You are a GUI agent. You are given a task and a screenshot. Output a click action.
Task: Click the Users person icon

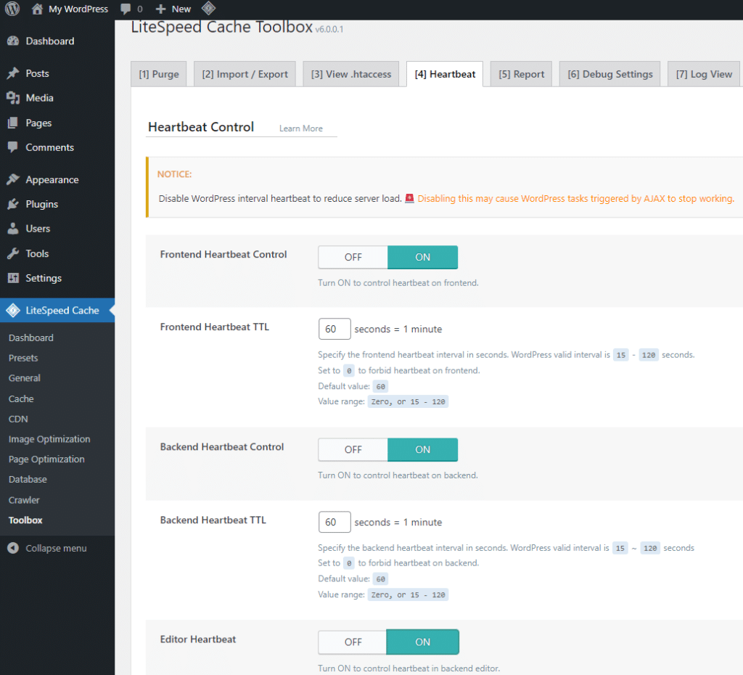pyautogui.click(x=13, y=229)
